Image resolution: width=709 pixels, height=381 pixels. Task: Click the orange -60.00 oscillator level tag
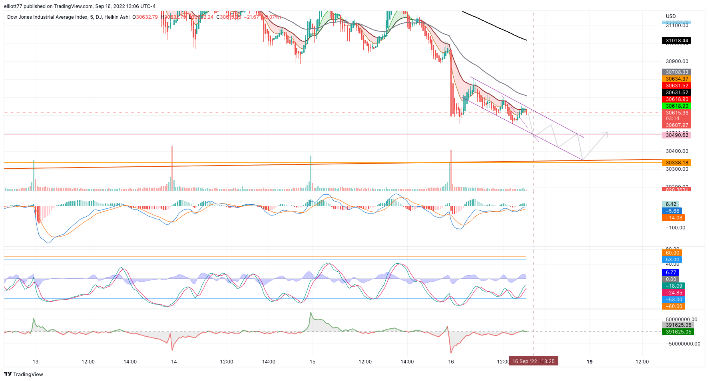[673, 306]
